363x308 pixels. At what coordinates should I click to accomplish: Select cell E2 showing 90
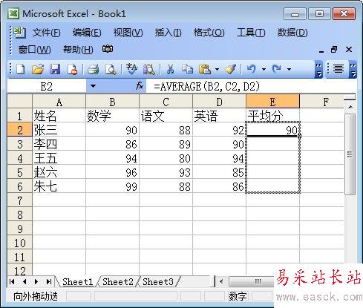(x=272, y=129)
